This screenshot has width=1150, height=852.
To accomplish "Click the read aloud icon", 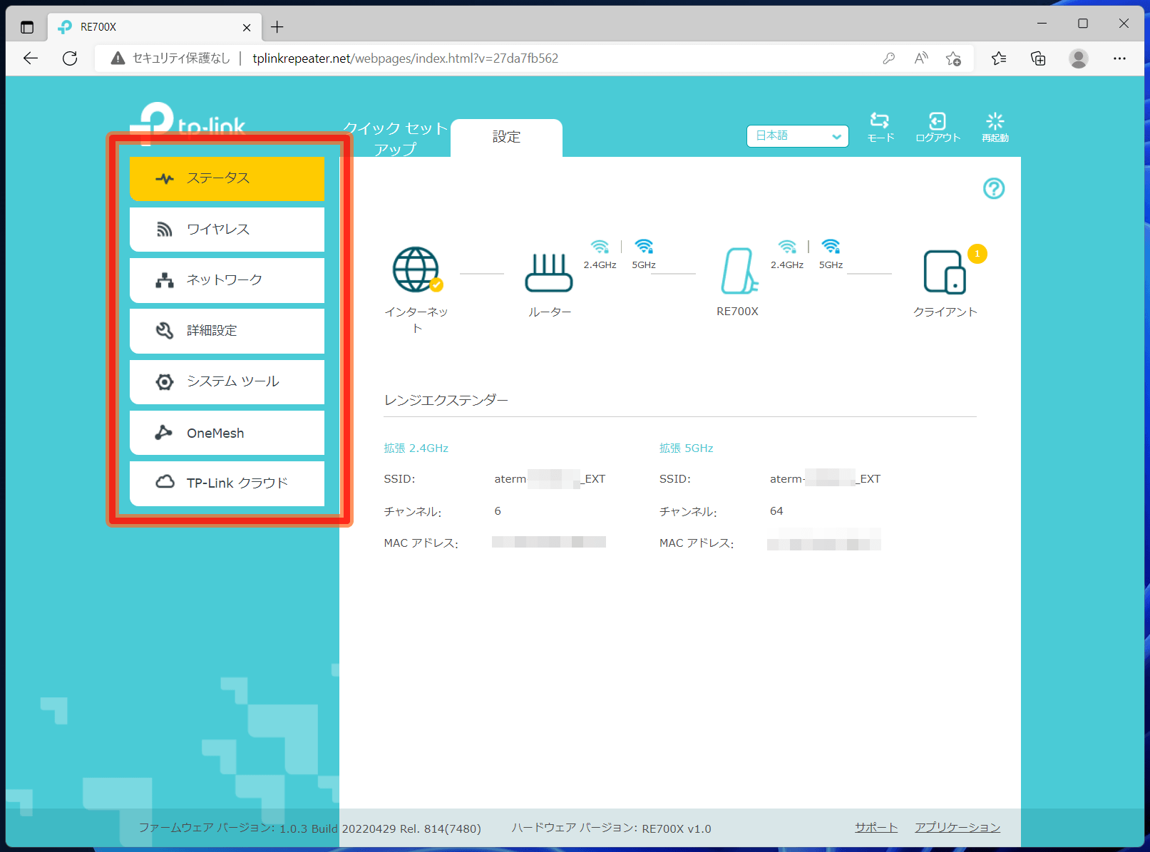I will pyautogui.click(x=921, y=58).
